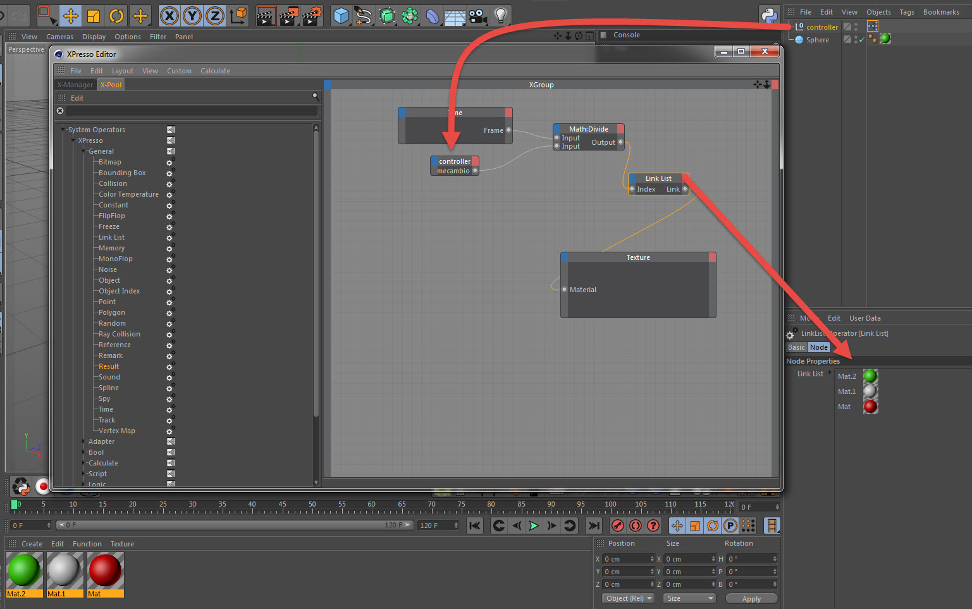This screenshot has width=972, height=609.
Task: Expand the Script operators group
Action: [x=83, y=473]
